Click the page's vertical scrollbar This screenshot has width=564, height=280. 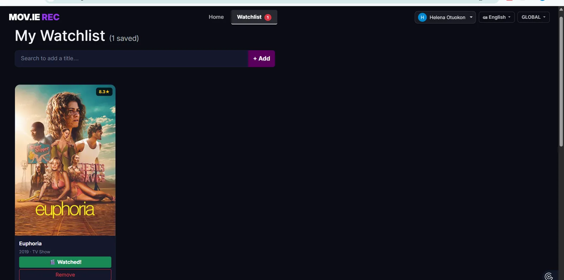pos(561,81)
